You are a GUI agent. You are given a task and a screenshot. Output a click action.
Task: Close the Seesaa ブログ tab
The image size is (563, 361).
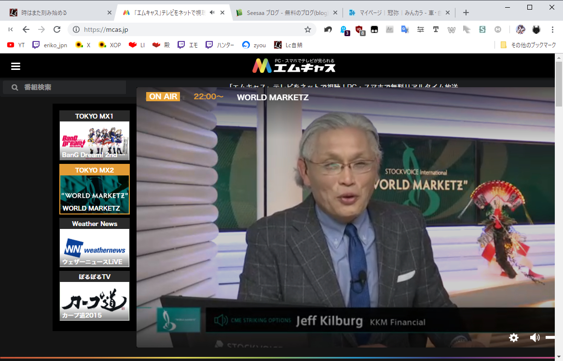(335, 13)
